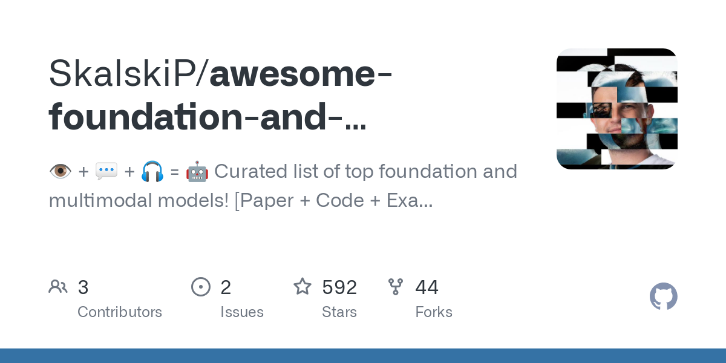Select the Contributors label
This screenshot has width=726, height=363.
120,312
